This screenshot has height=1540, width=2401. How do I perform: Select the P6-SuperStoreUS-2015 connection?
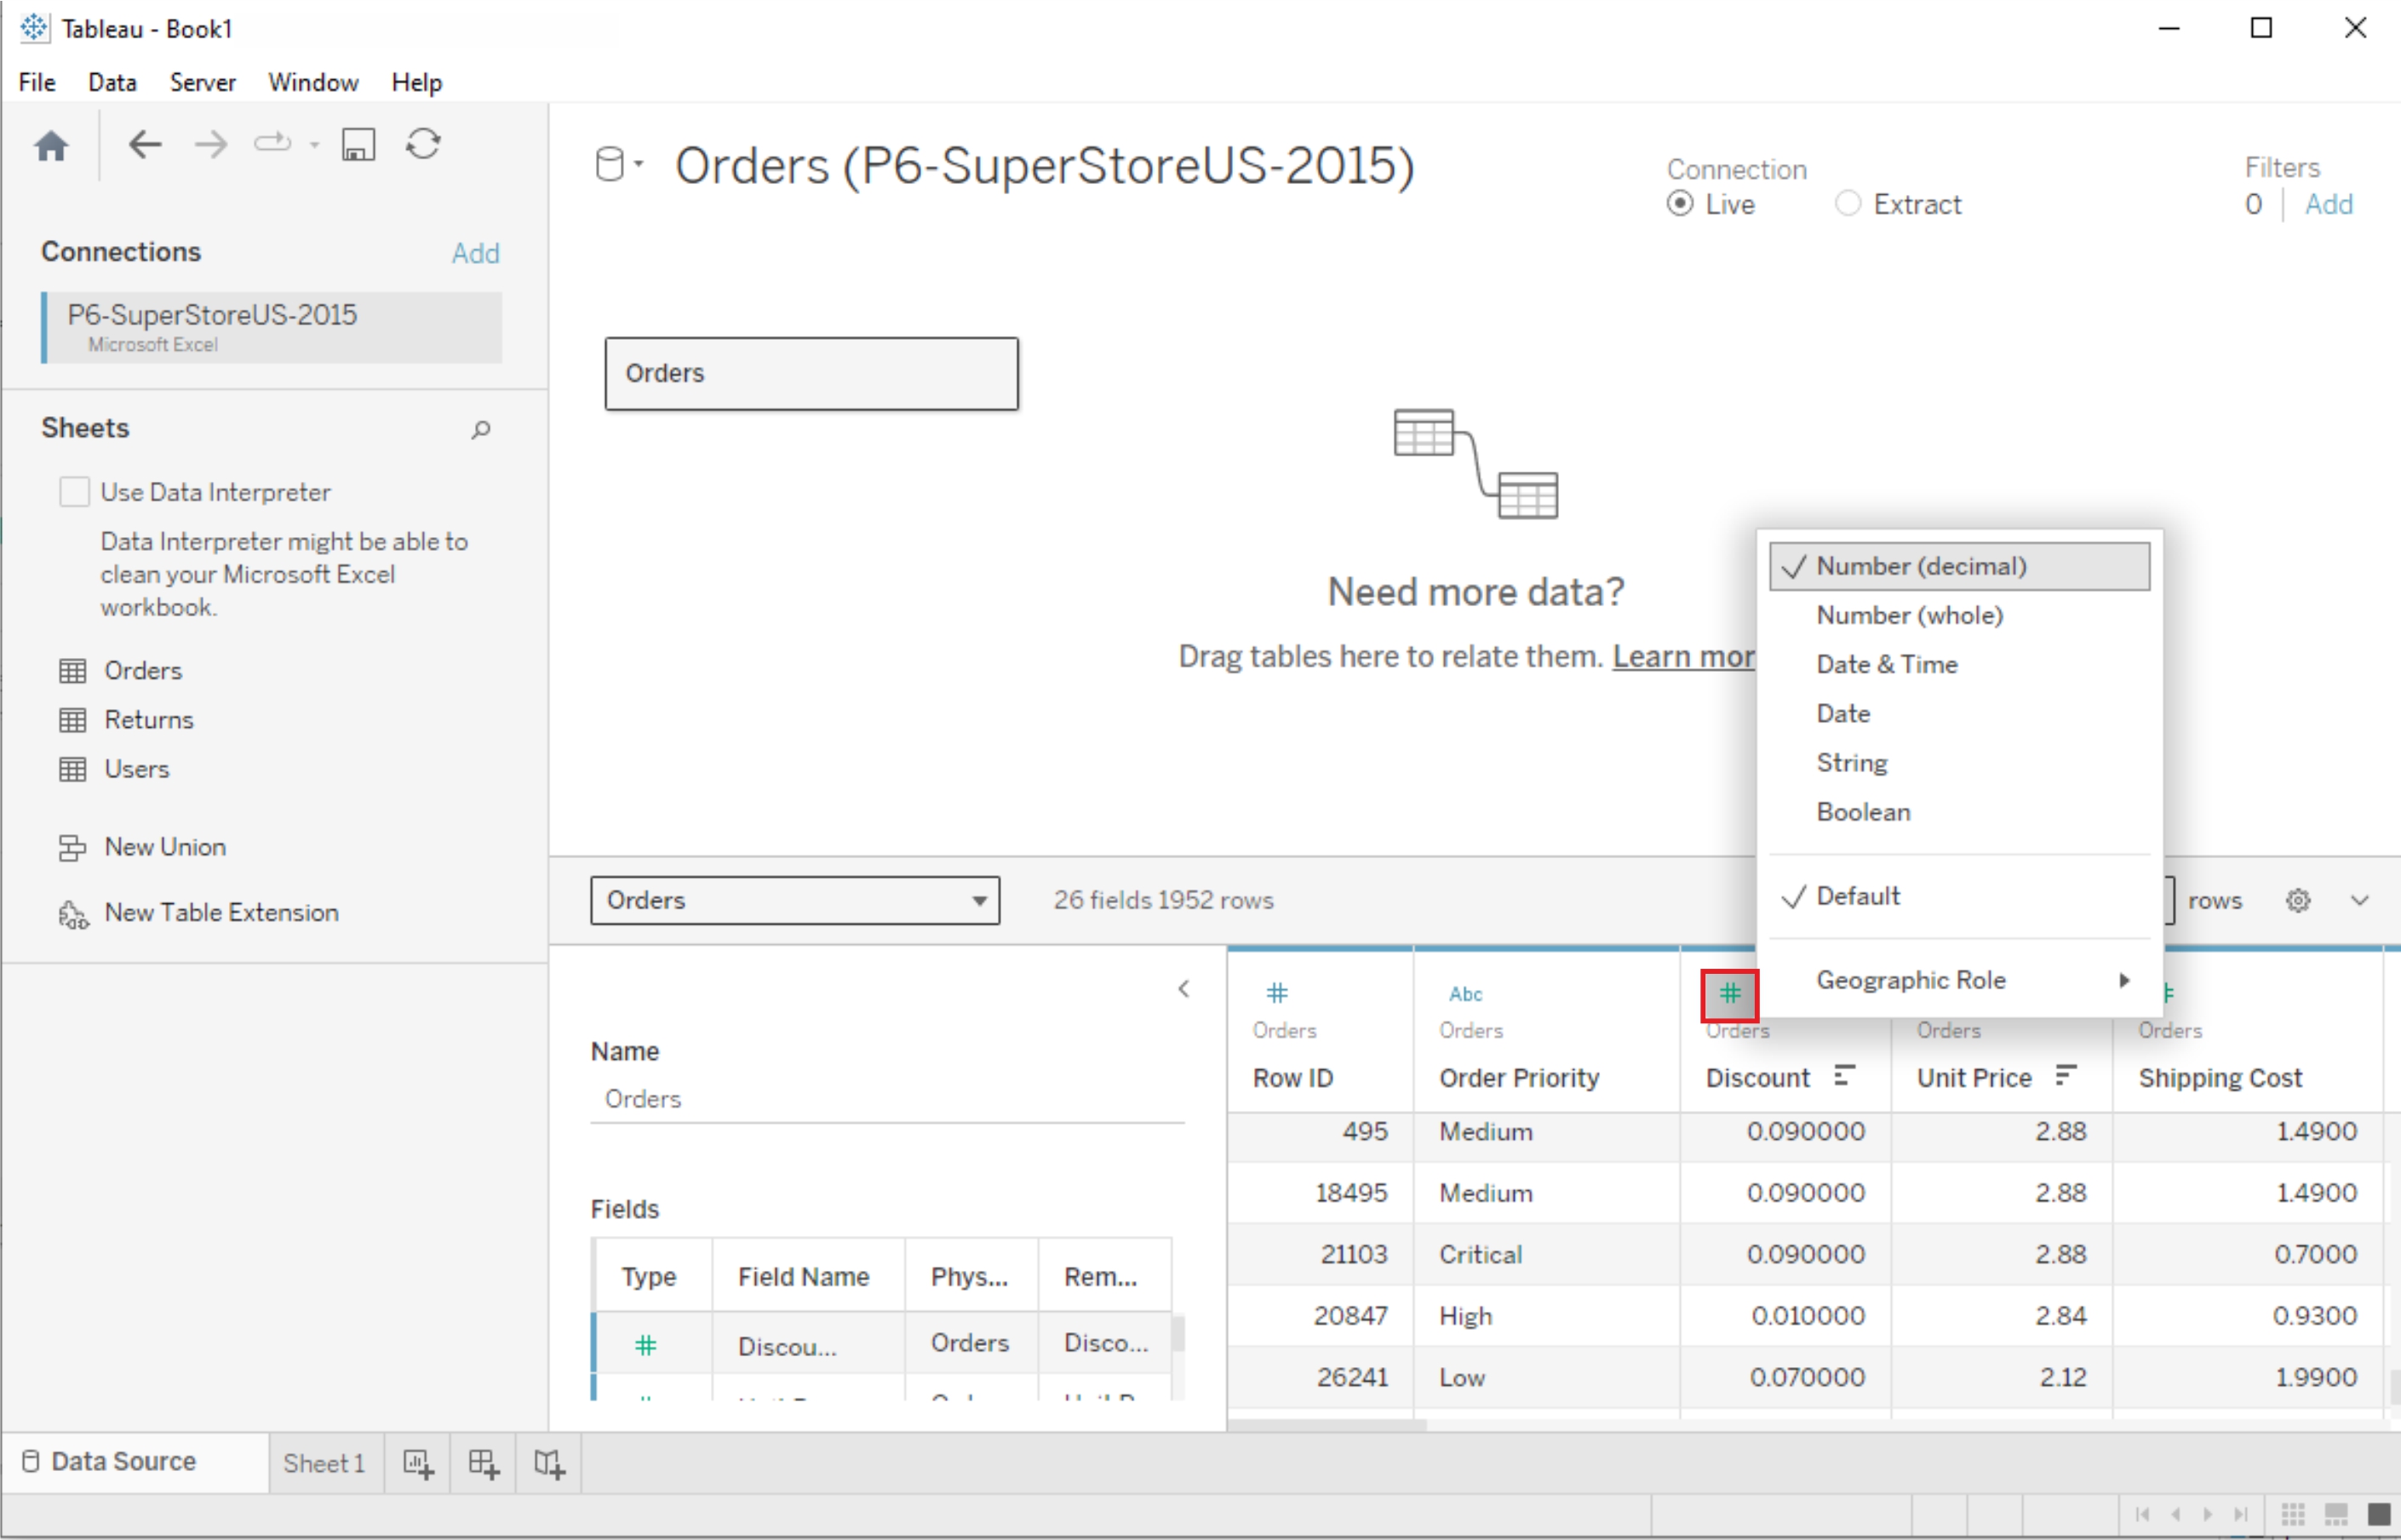(272, 327)
